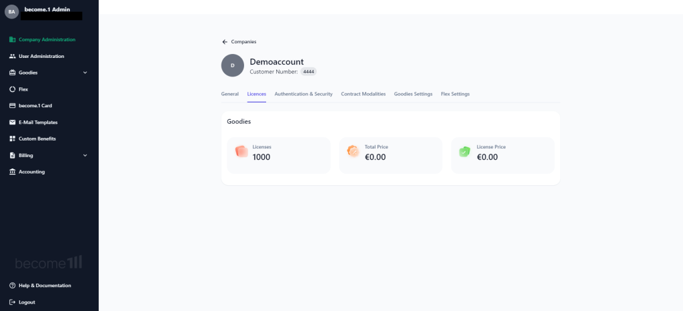The width and height of the screenshot is (683, 311).
Task: Click the Flex circle icon
Action: (12, 89)
